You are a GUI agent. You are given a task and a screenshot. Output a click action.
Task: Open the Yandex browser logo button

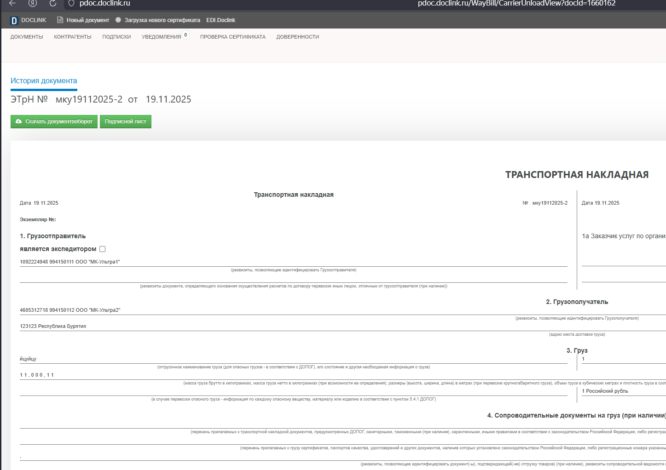33,3
